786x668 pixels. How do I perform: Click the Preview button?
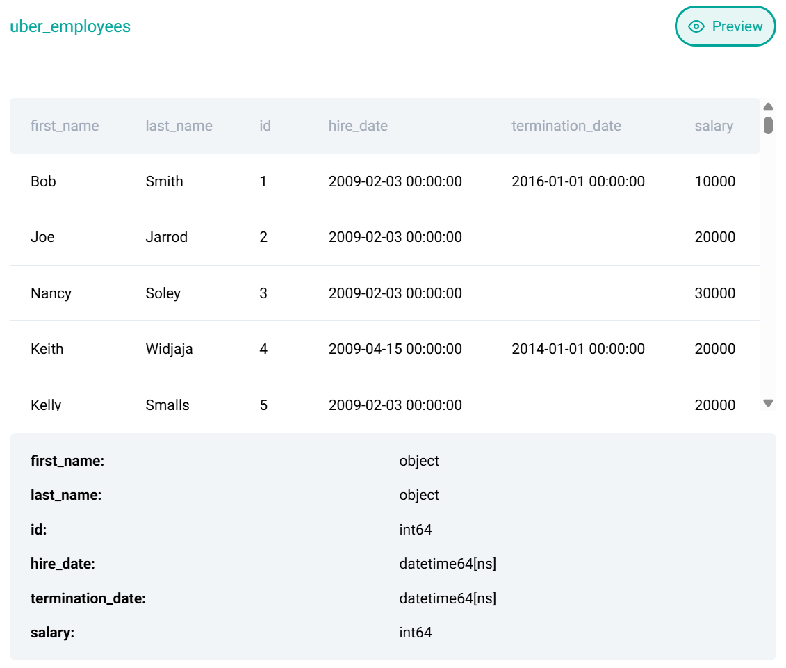pyautogui.click(x=725, y=26)
